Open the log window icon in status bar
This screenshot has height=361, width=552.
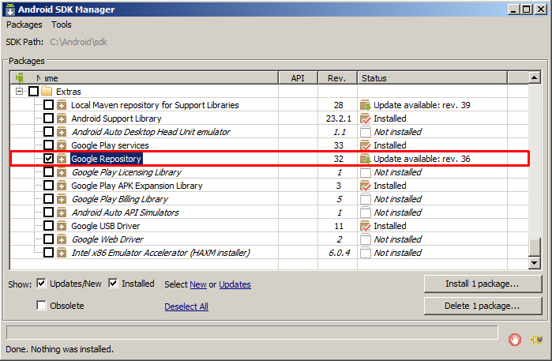point(537,340)
